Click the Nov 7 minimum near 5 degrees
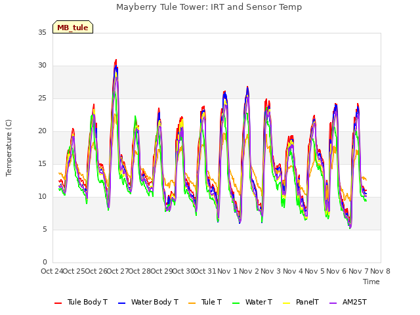 tap(350, 228)
